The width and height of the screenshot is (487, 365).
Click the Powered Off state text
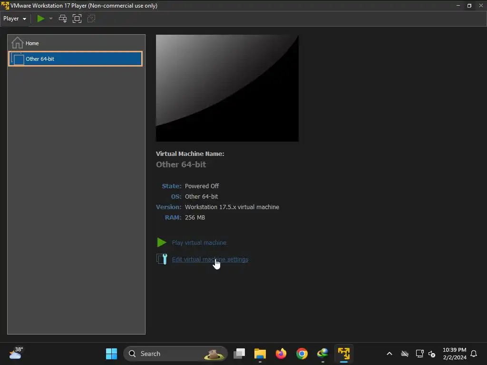click(x=202, y=186)
